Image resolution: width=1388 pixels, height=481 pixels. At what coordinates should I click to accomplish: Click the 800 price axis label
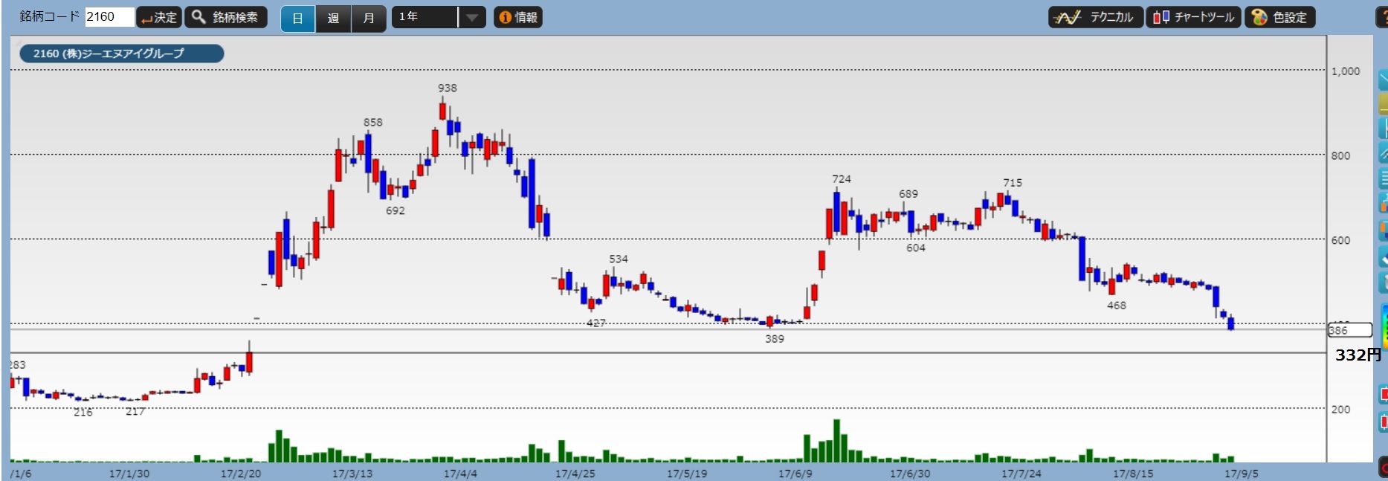tap(1341, 155)
